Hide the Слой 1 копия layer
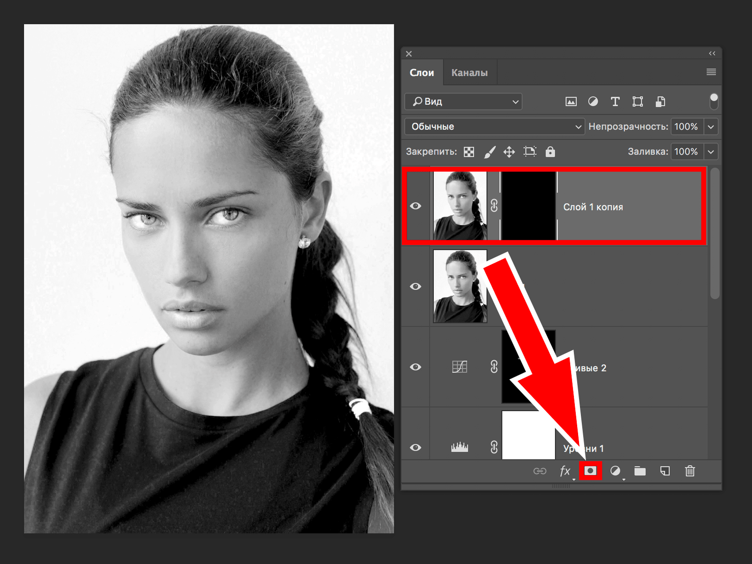 click(415, 206)
